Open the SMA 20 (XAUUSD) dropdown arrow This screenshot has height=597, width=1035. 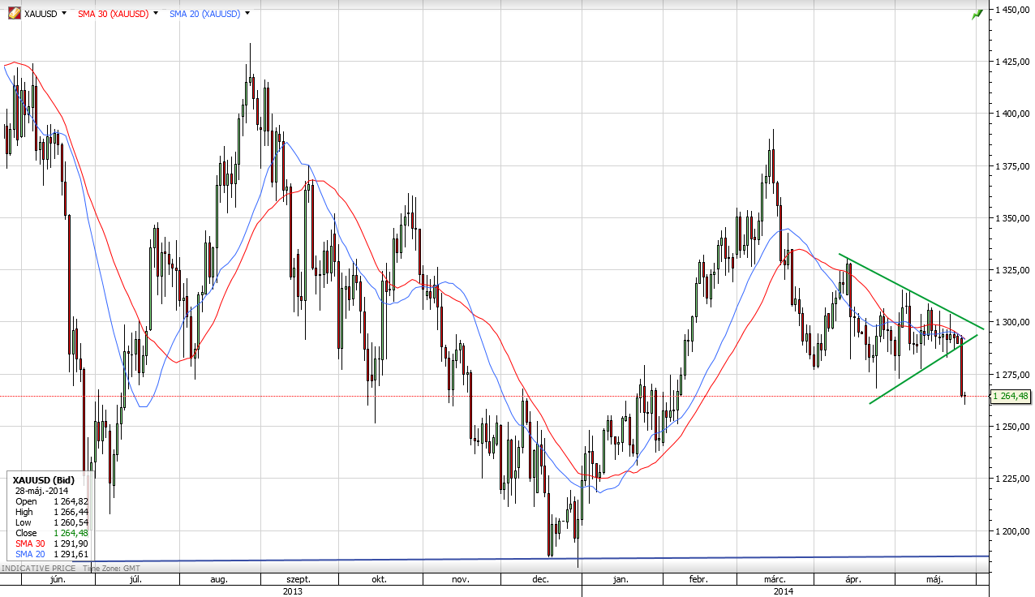pyautogui.click(x=247, y=14)
